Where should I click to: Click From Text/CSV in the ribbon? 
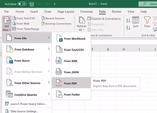click(24, 18)
